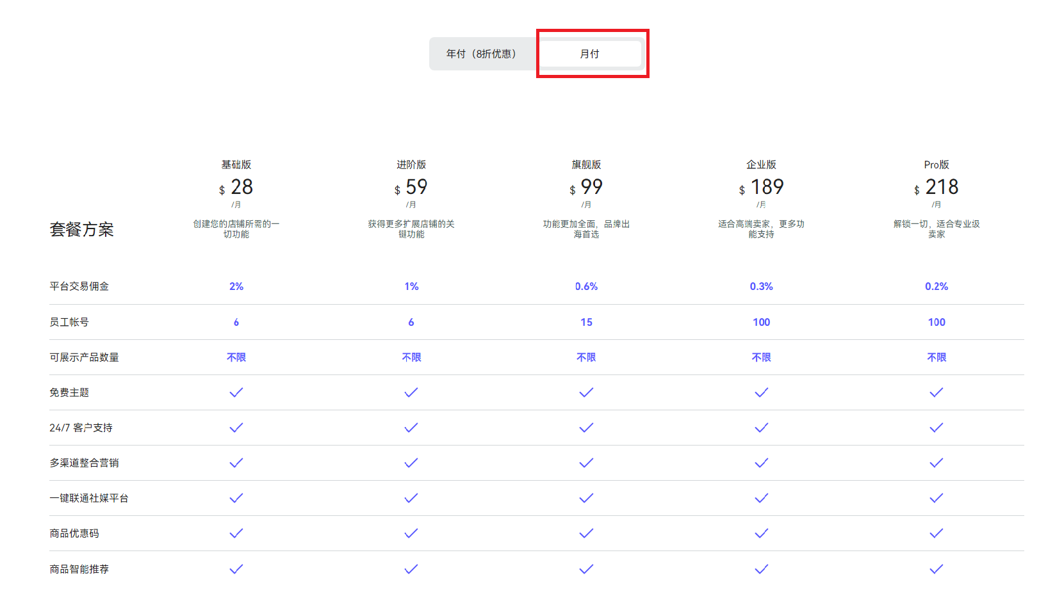Screen dimensions: 1039x603
Task: Click the 免费主题 checkmark under Pro版
Action: [x=936, y=392]
